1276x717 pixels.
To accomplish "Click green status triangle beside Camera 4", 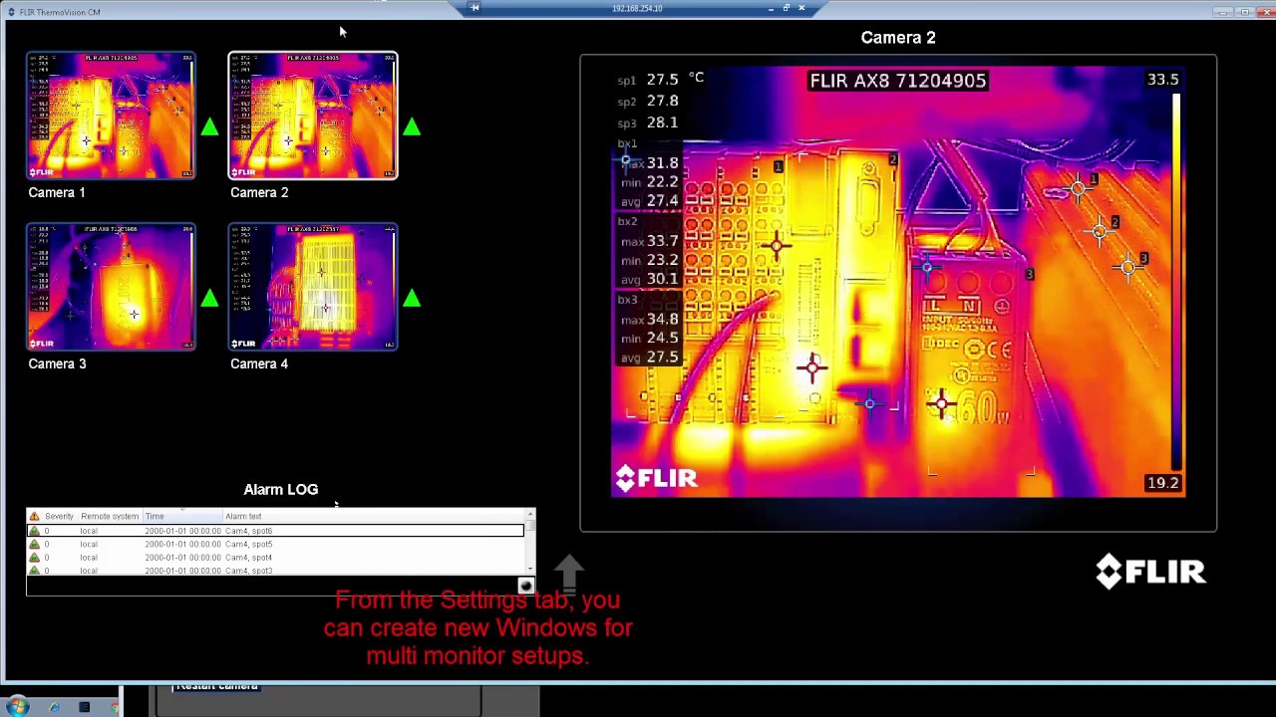I will tap(412, 298).
